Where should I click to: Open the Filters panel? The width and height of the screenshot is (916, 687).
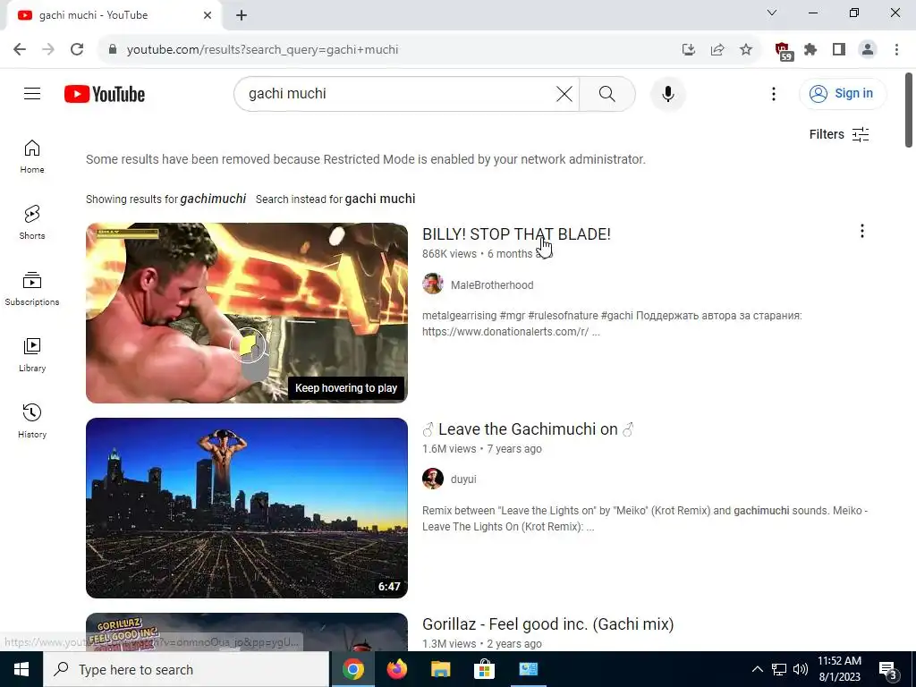click(839, 134)
